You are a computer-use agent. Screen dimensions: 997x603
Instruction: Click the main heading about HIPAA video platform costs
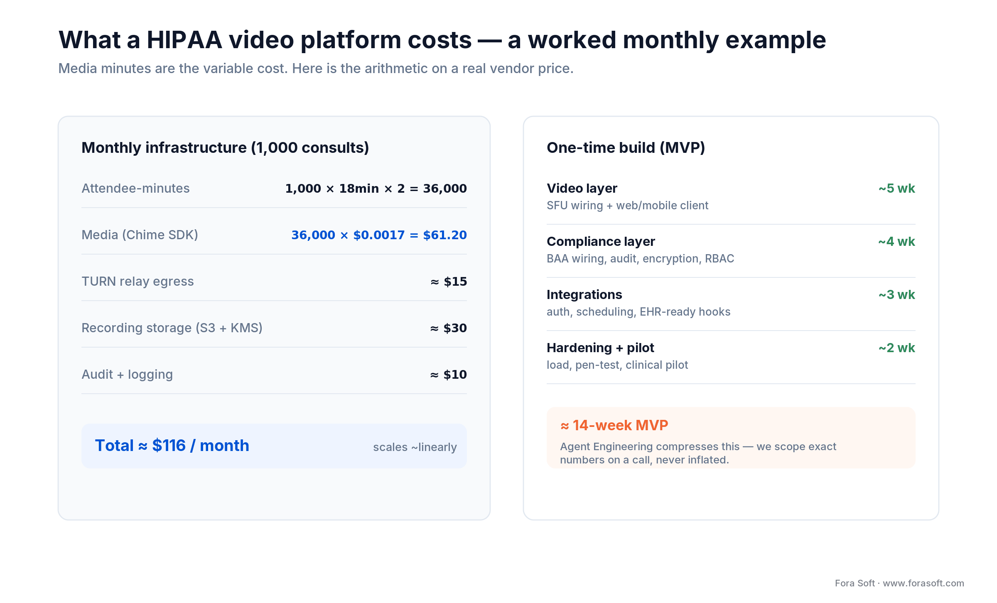tap(442, 40)
